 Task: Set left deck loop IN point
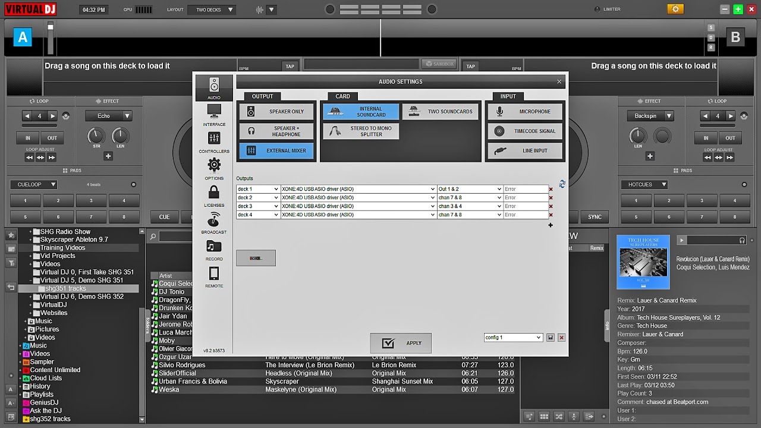point(27,138)
